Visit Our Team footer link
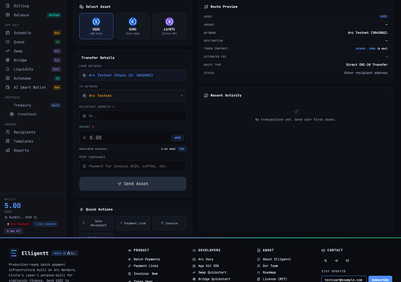The image size is (401, 282). [270, 266]
